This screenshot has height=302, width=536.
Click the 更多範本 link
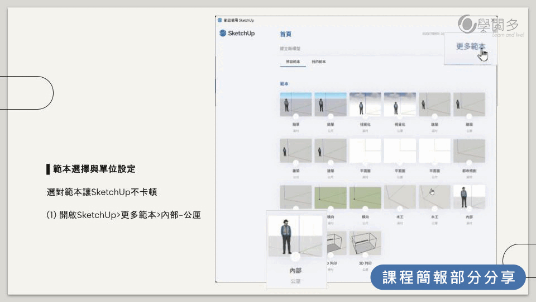pos(470,46)
